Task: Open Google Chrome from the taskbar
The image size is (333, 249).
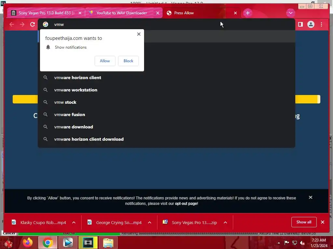Action: point(47,243)
